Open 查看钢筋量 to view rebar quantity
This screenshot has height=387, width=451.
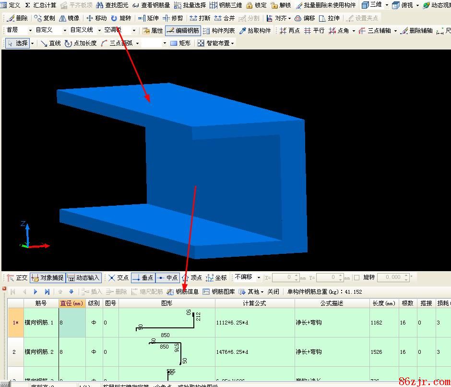tap(151, 5)
